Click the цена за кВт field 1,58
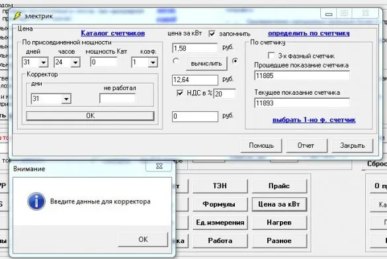Image resolution: width=387 pixels, height=259 pixels. point(195,48)
